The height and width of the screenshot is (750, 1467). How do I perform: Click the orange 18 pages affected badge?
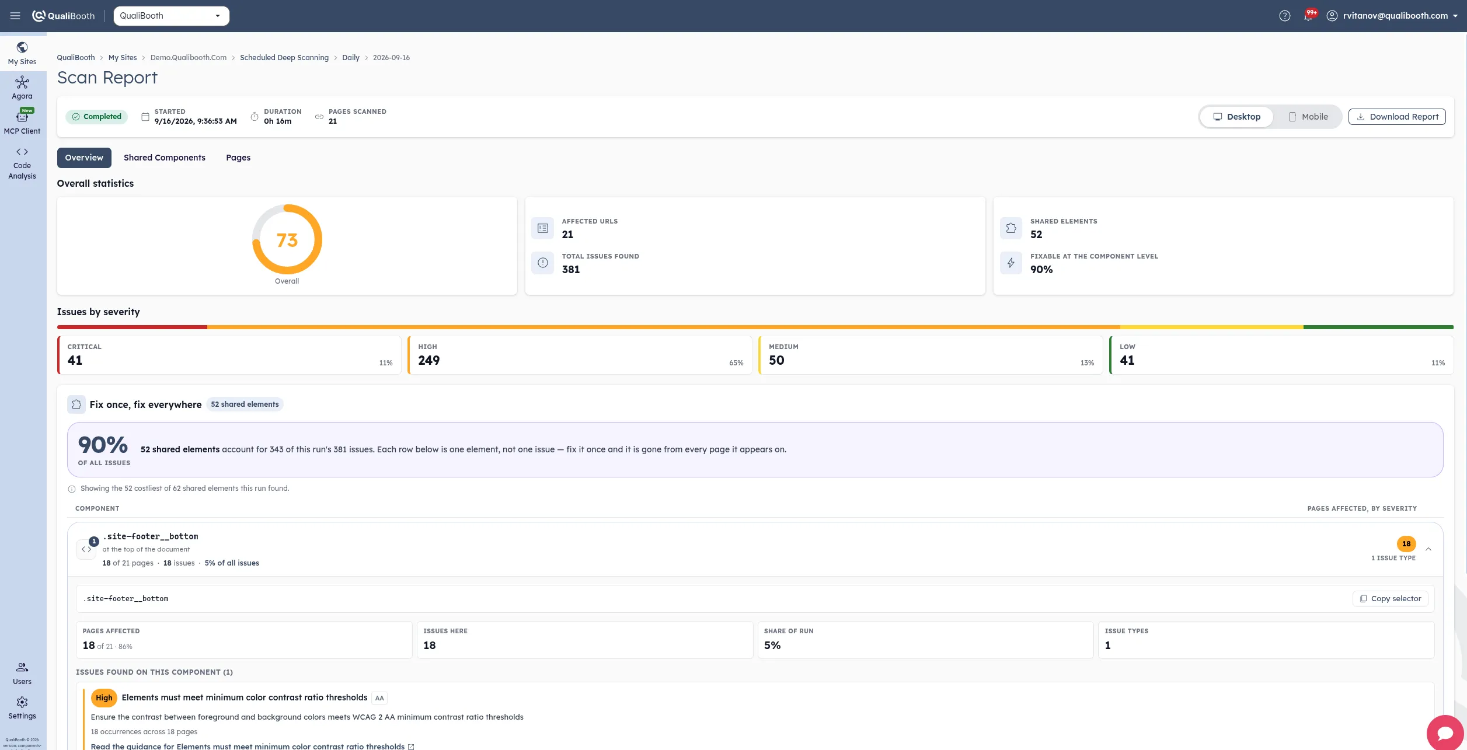coord(1406,544)
